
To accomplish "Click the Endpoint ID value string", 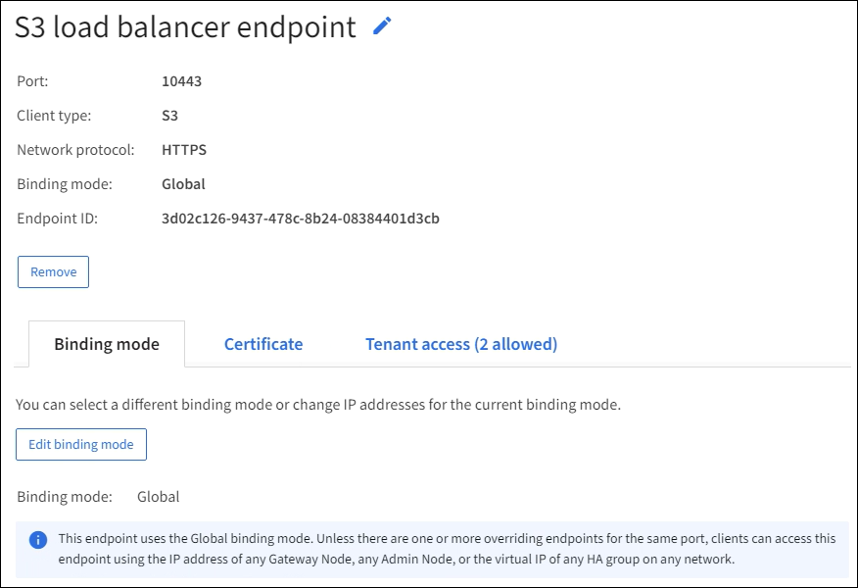I will (300, 219).
